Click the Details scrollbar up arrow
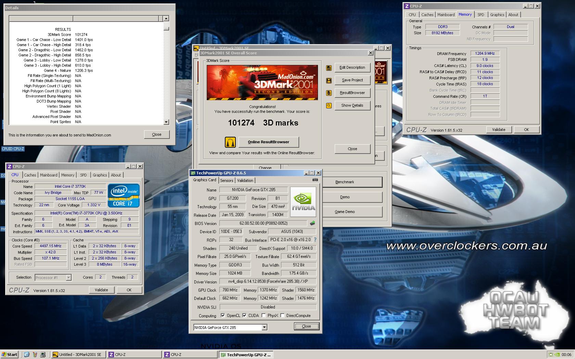Image resolution: width=575 pixels, height=359 pixels. click(x=166, y=18)
